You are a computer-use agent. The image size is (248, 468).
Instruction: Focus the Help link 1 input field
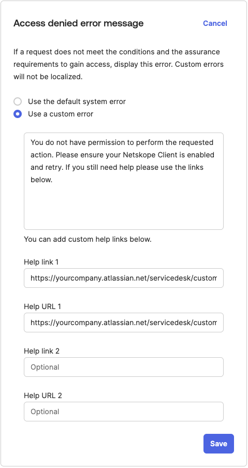pyautogui.click(x=124, y=278)
